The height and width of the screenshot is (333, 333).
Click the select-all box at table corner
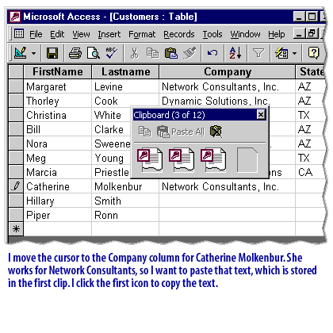16,72
